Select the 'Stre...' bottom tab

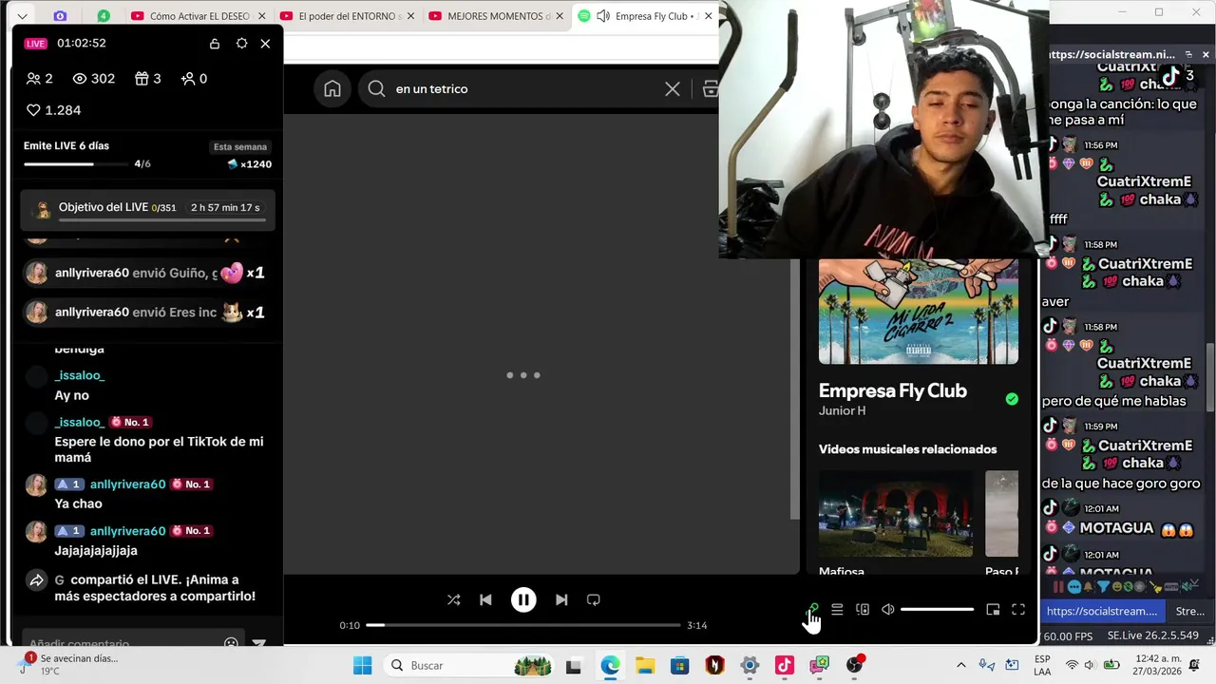click(1189, 611)
